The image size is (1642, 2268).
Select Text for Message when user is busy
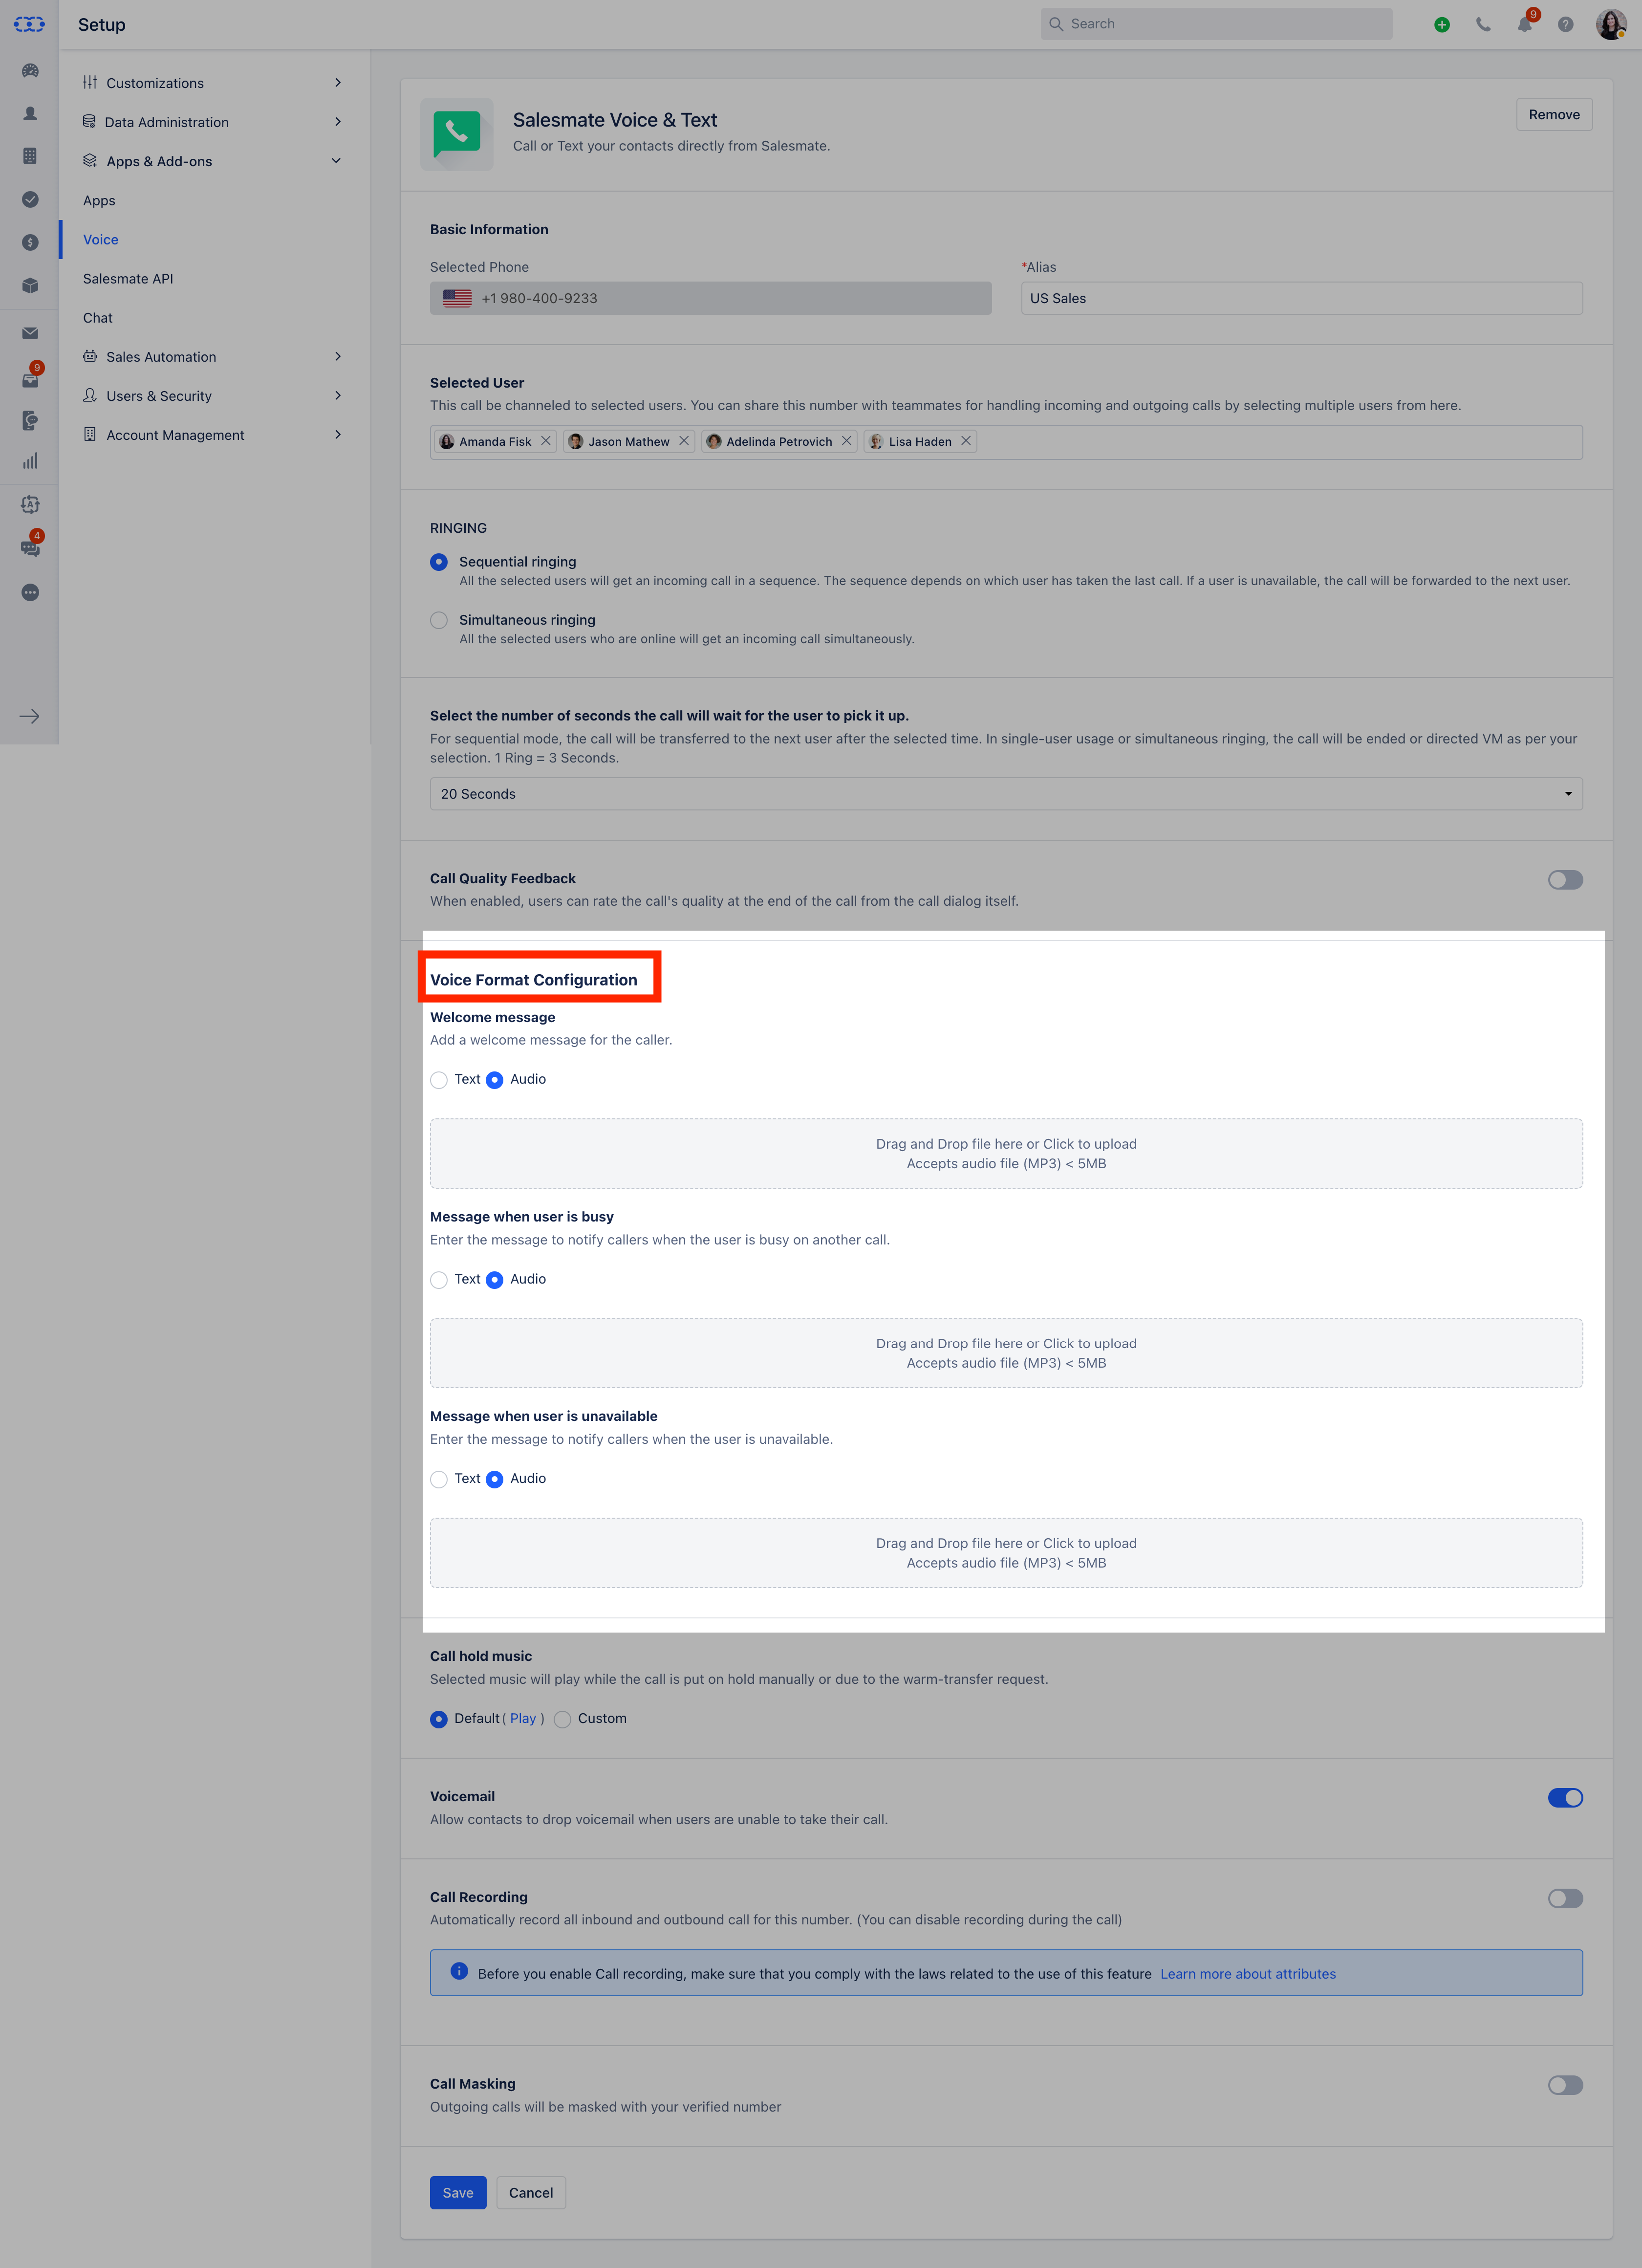coord(439,1280)
